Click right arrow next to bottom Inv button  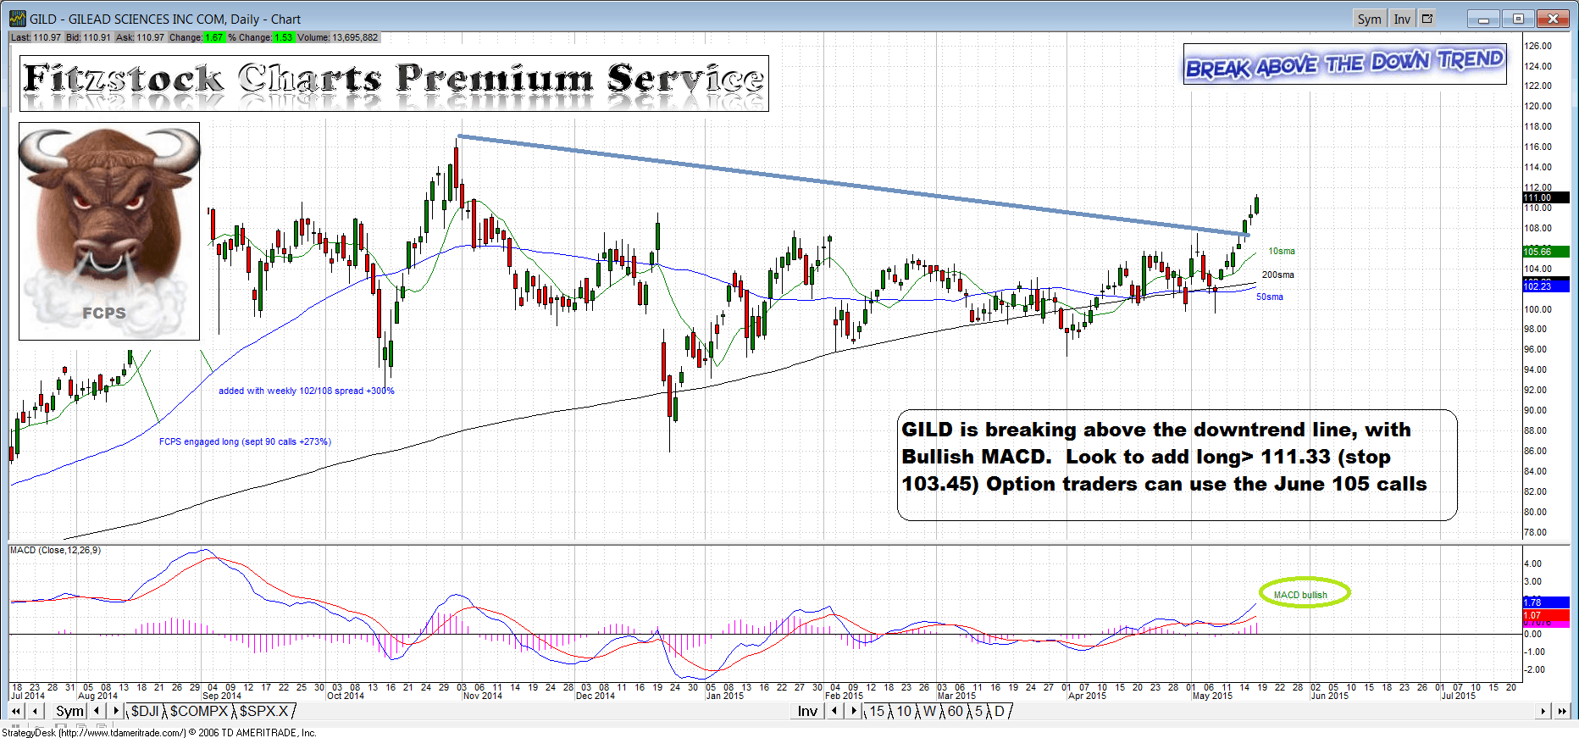853,712
